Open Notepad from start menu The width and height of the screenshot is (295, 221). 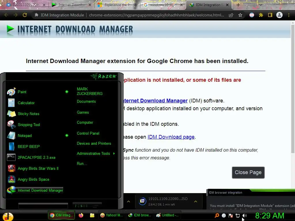(19, 136)
